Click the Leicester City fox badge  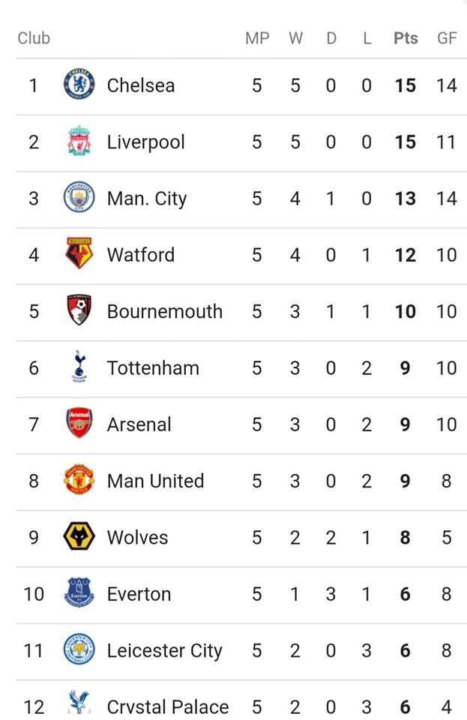tap(79, 649)
